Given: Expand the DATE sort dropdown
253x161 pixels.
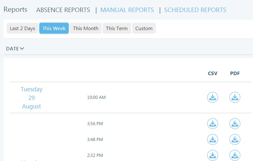Looking at the screenshot, I should coord(15,48).
